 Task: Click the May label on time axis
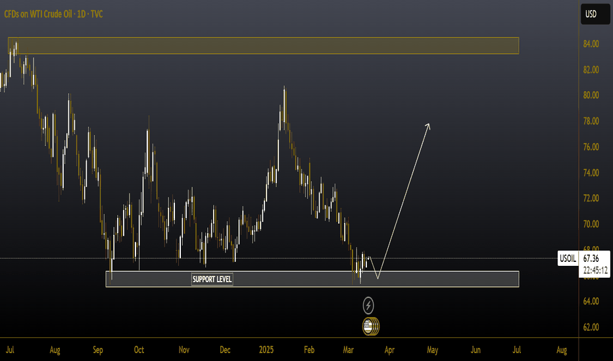(432, 350)
